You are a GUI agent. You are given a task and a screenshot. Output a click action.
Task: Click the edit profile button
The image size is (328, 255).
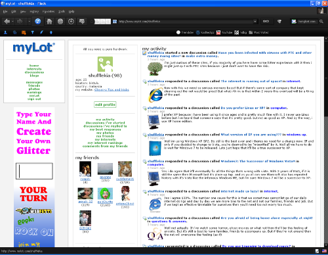pyautogui.click(x=105, y=104)
